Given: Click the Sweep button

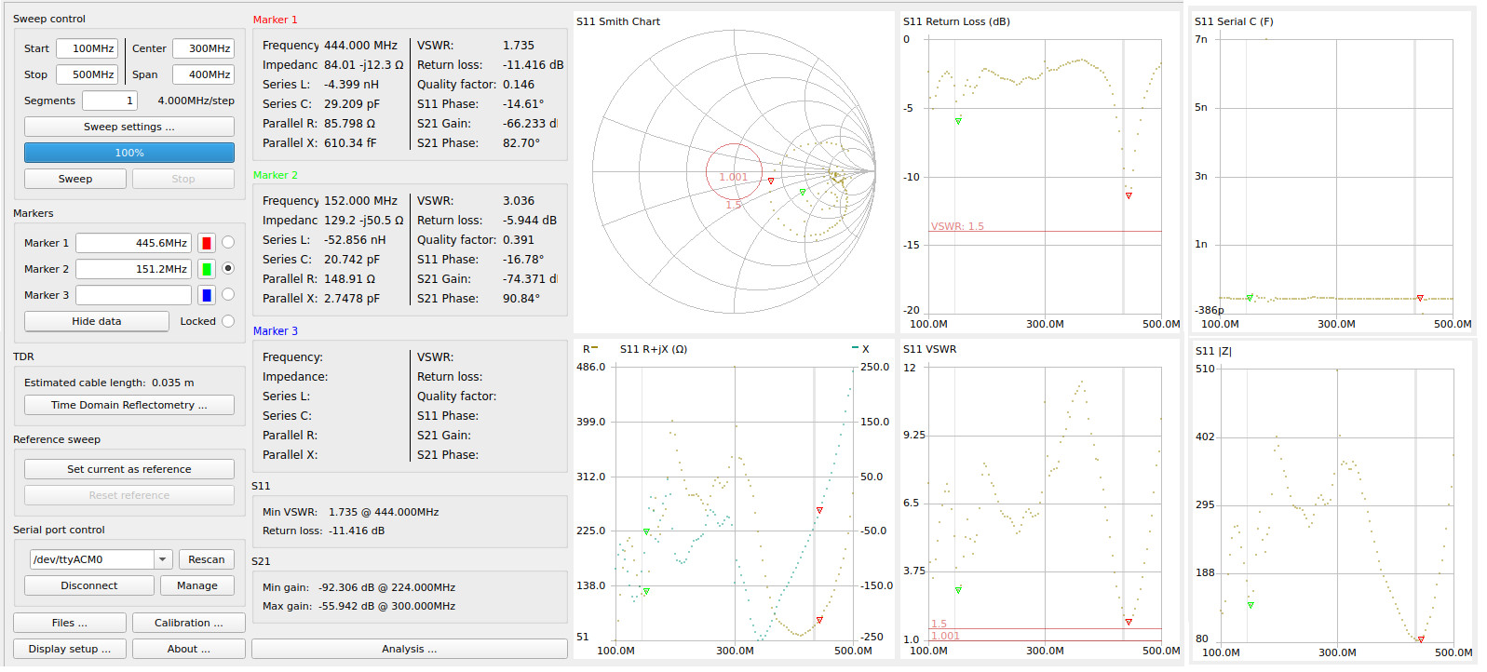Looking at the screenshot, I should (x=75, y=179).
